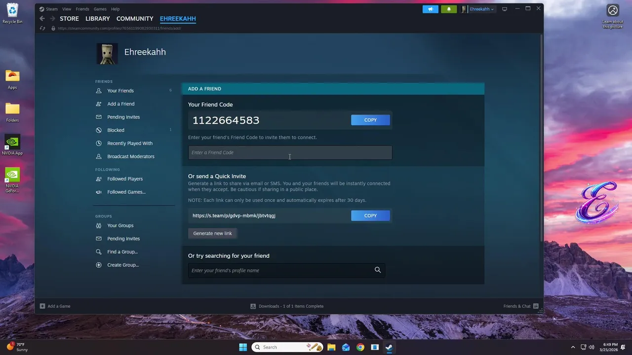The image size is (632, 355).
Task: Open the NVIDIA App desktop shortcut
Action: pos(12,144)
